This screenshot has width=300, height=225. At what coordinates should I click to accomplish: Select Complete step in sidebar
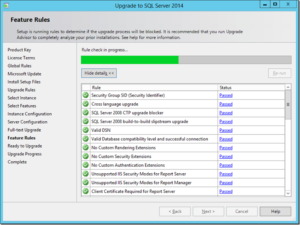pos(17,162)
